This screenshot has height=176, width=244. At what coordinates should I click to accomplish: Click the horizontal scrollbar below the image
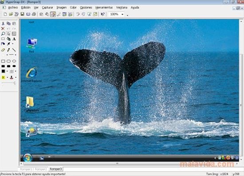pyautogui.click(x=129, y=164)
